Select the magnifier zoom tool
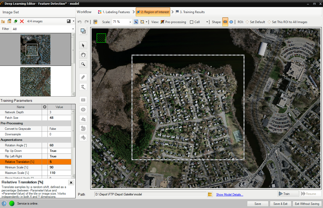 tap(83, 64)
